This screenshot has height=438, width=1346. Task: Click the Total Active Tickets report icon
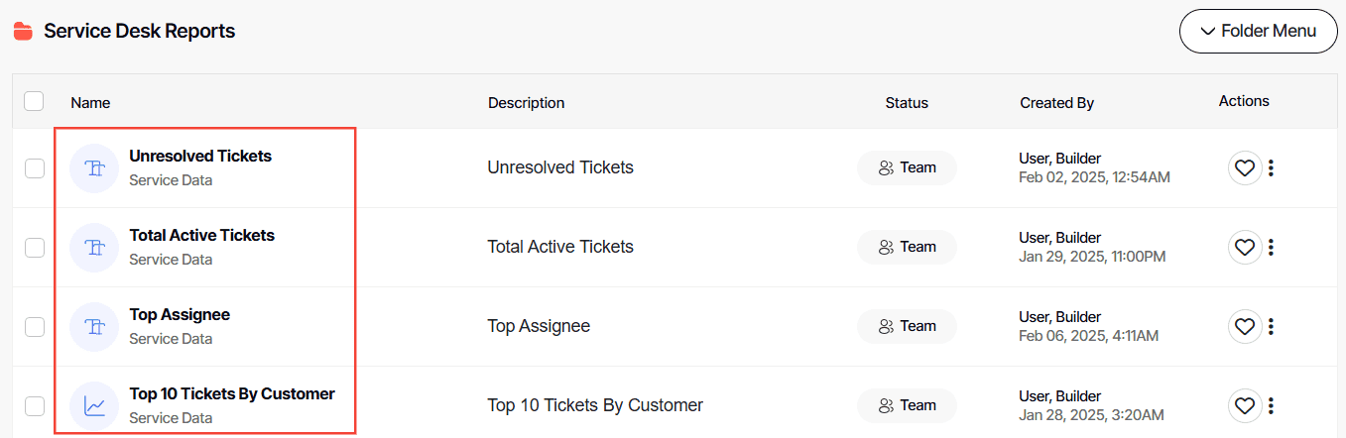tap(95, 248)
